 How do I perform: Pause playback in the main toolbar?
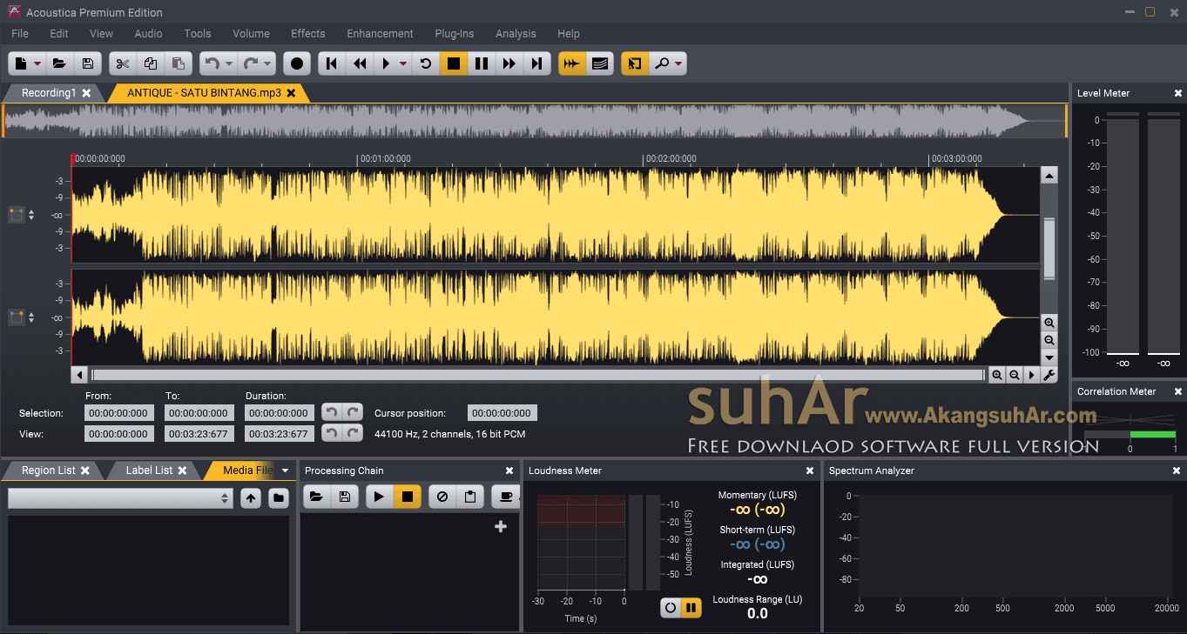click(481, 63)
